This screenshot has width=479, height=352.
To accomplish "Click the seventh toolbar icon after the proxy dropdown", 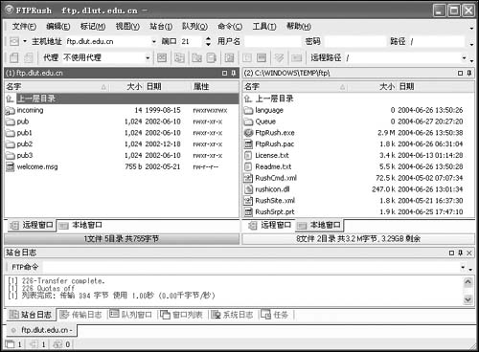I will pos(262,57).
